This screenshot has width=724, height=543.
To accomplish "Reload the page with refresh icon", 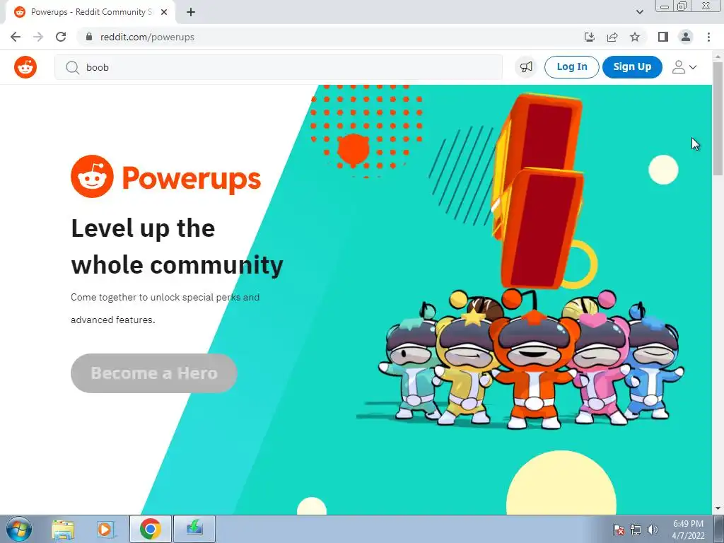I will pos(61,37).
